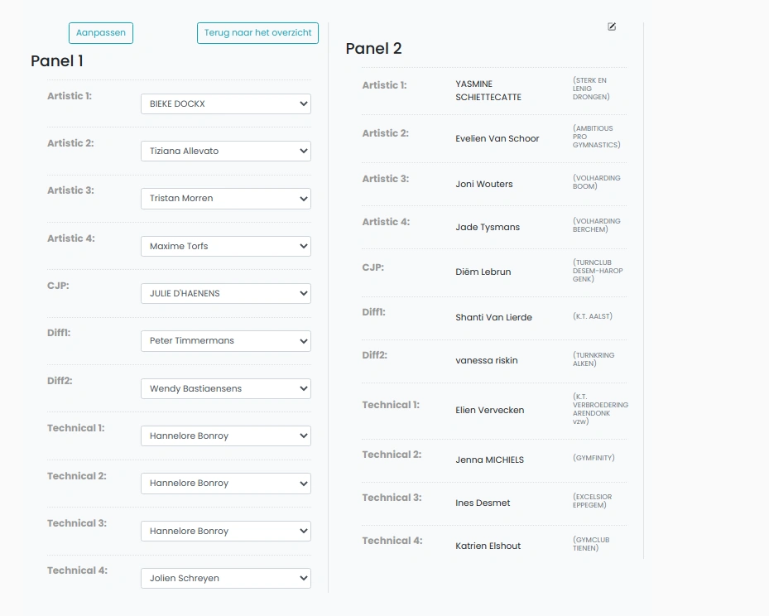Expand the Artistic 3 dropdown with Tristan Morren
Image resolution: width=769 pixels, height=616 pixels.
[x=226, y=199]
